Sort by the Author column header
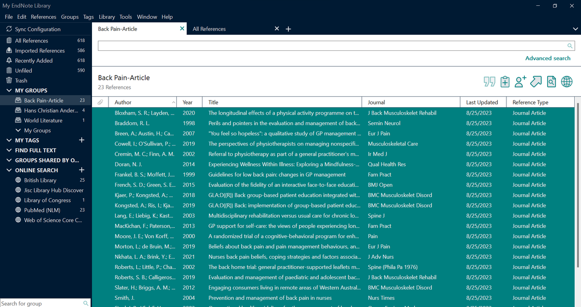 [x=142, y=102]
